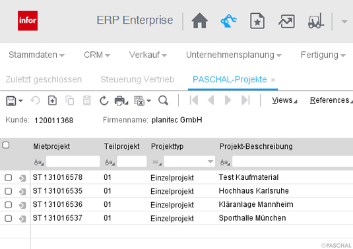
Task: Check the row ST 131016537
Action: 9,218
